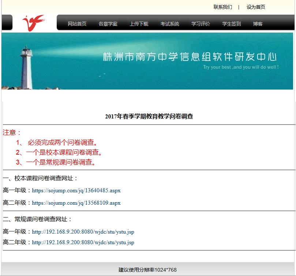Open the 高二年级 sojump 13568109 survey link
The image size is (296, 276).
[76, 203]
